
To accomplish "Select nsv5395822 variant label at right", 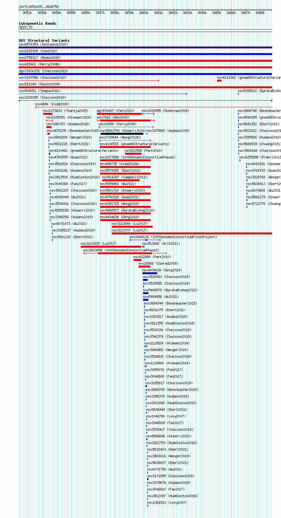I will [x=259, y=91].
